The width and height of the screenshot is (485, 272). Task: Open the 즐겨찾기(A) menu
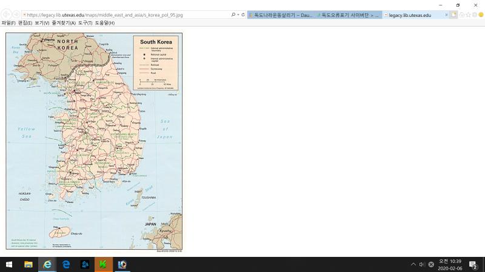coord(64,23)
